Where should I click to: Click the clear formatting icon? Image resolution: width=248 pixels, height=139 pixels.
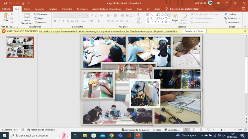101,16
